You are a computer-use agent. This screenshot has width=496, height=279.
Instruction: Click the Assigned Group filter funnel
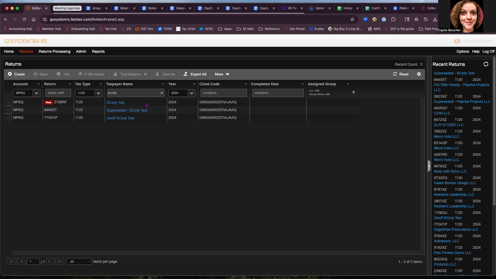(353, 92)
